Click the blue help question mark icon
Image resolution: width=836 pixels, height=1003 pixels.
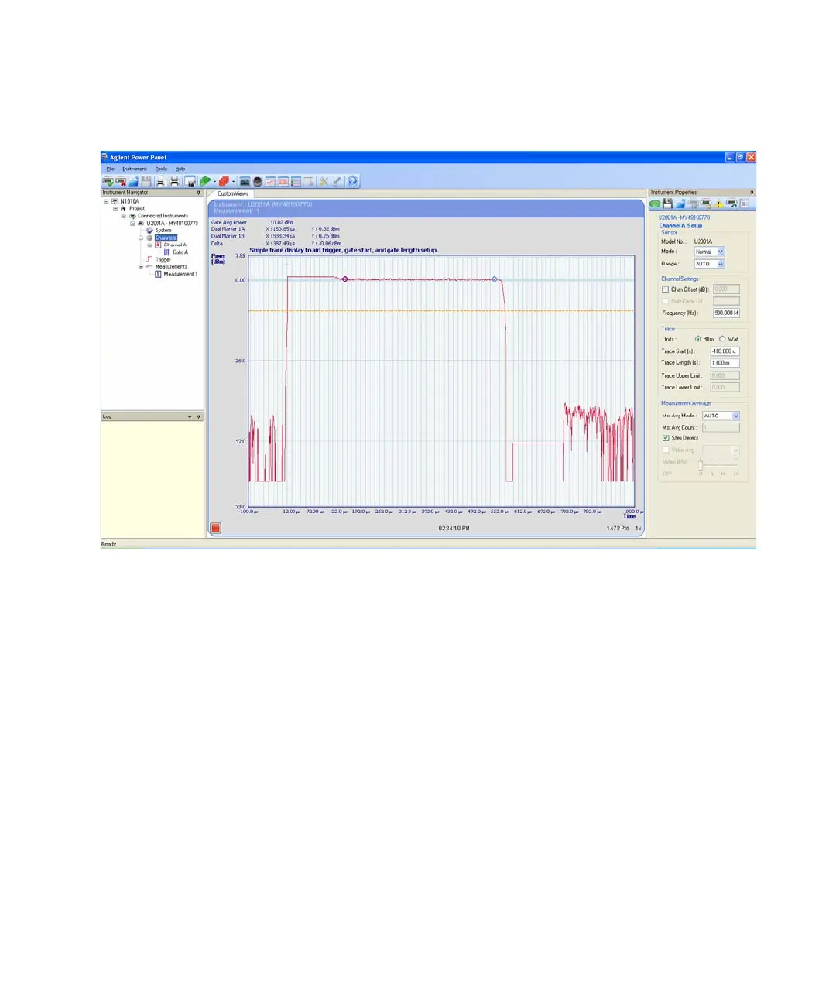tap(352, 181)
